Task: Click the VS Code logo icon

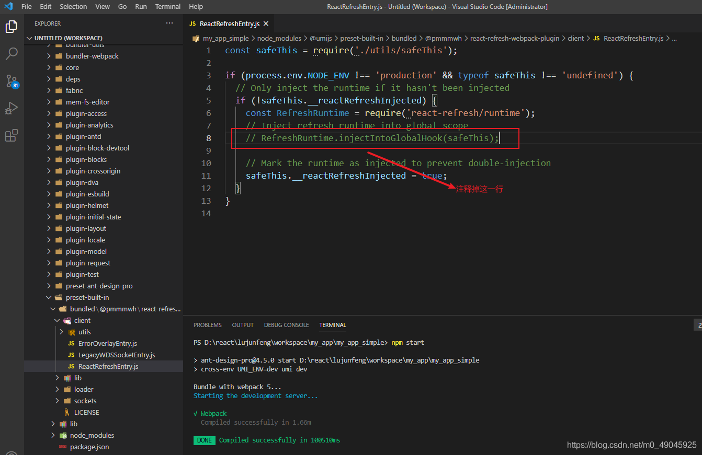Action: coord(8,6)
